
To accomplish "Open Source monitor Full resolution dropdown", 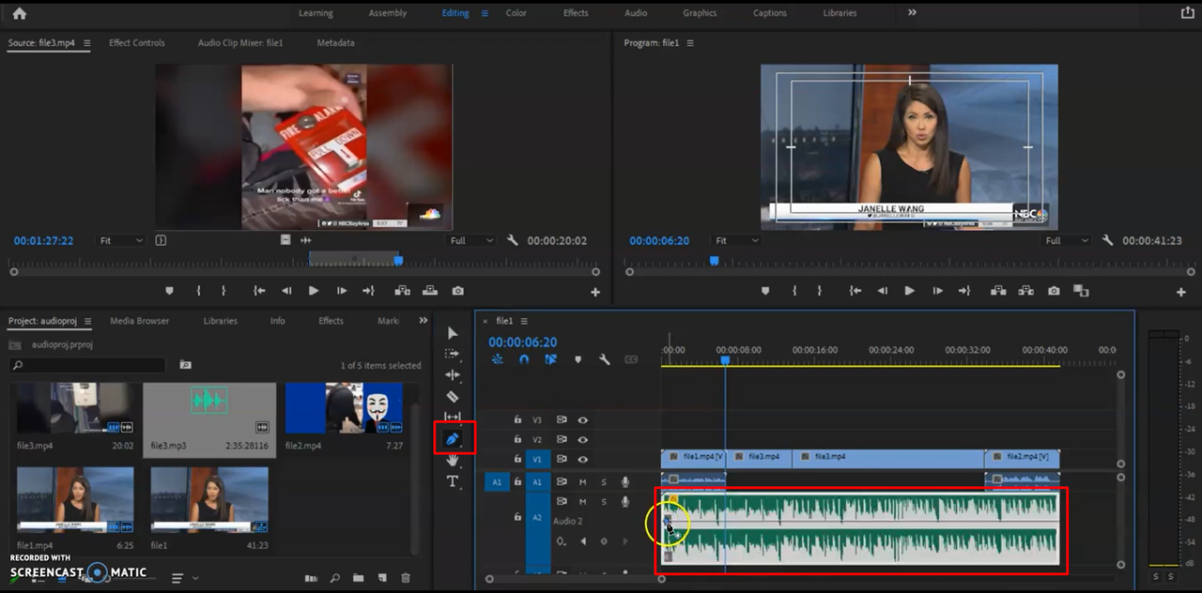I will click(x=471, y=240).
